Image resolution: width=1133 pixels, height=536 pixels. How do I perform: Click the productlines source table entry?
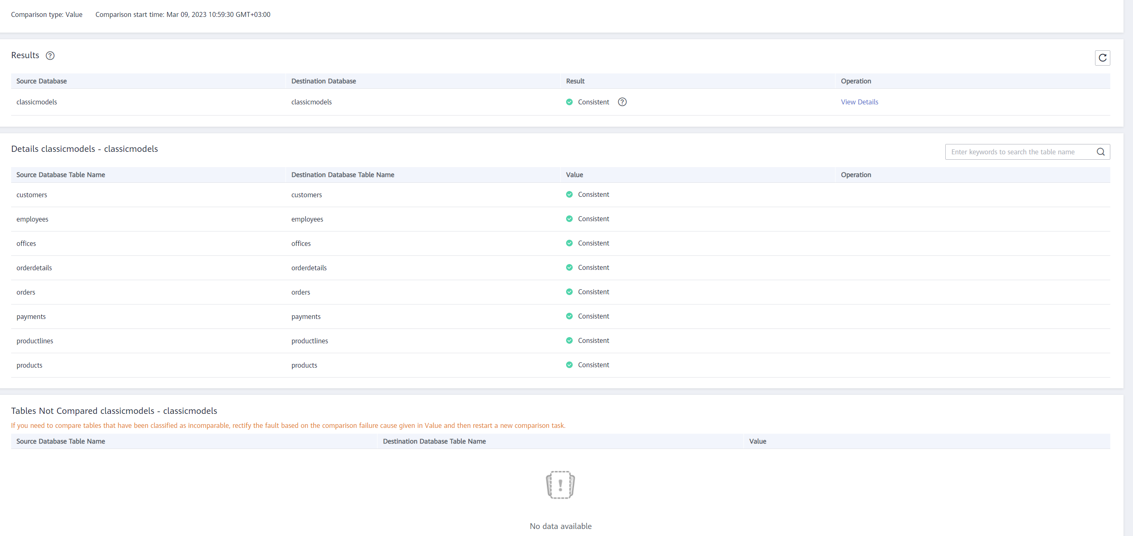click(x=35, y=341)
